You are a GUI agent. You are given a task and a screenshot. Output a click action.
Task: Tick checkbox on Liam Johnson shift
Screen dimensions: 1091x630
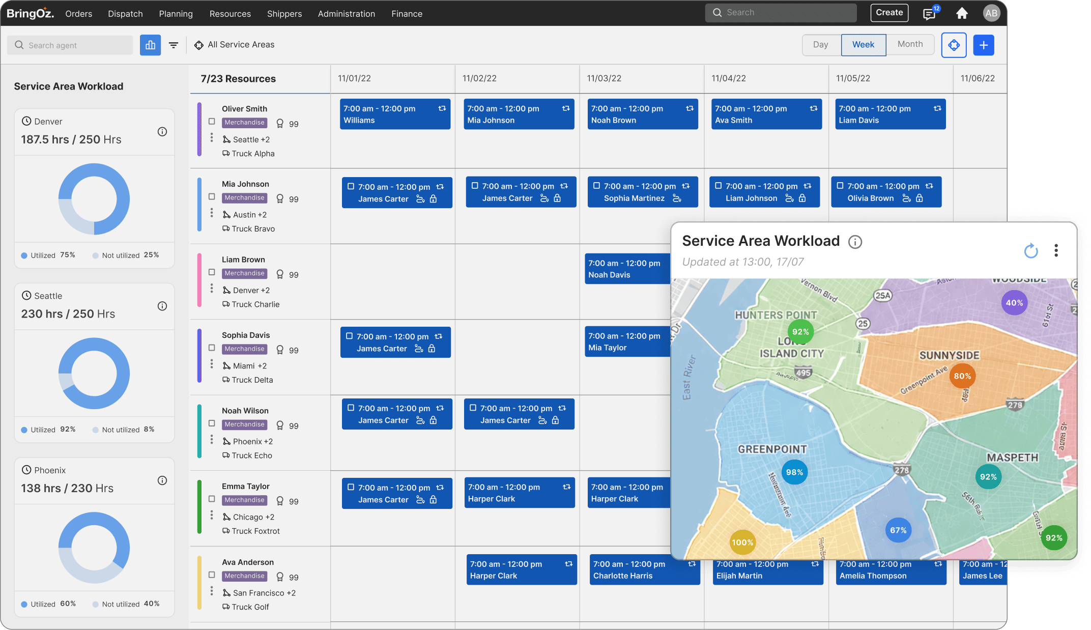click(x=718, y=186)
